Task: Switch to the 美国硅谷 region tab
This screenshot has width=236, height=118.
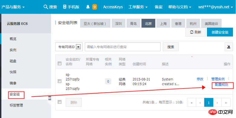Action: point(211,23)
